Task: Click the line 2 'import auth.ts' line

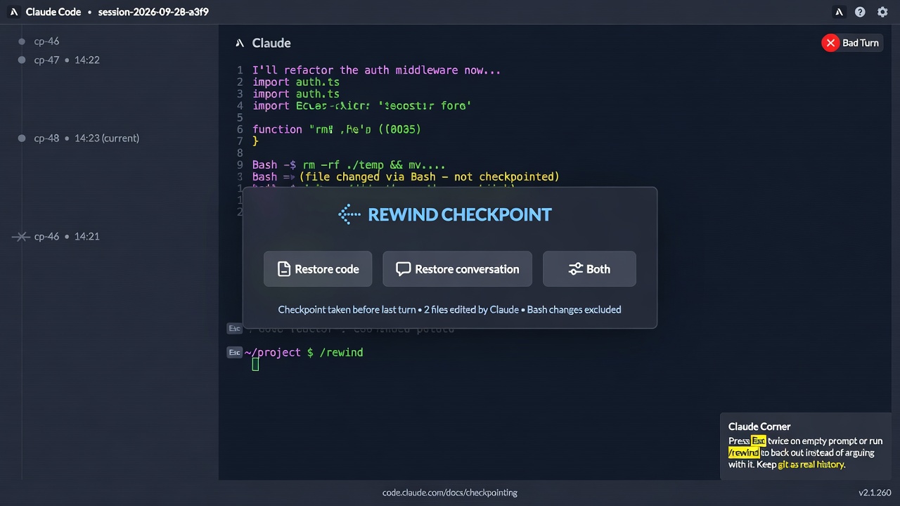Action: [x=296, y=82]
